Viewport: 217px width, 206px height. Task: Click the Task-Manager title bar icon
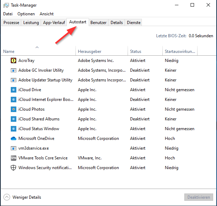pos(6,5)
